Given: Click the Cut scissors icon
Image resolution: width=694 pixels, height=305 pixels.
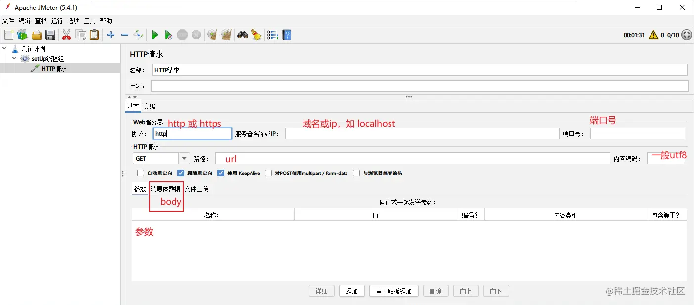Looking at the screenshot, I should tap(66, 35).
